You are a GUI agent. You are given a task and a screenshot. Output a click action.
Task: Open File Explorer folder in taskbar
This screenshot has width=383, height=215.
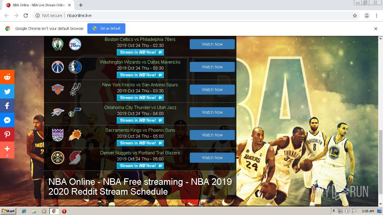tap(34, 211)
